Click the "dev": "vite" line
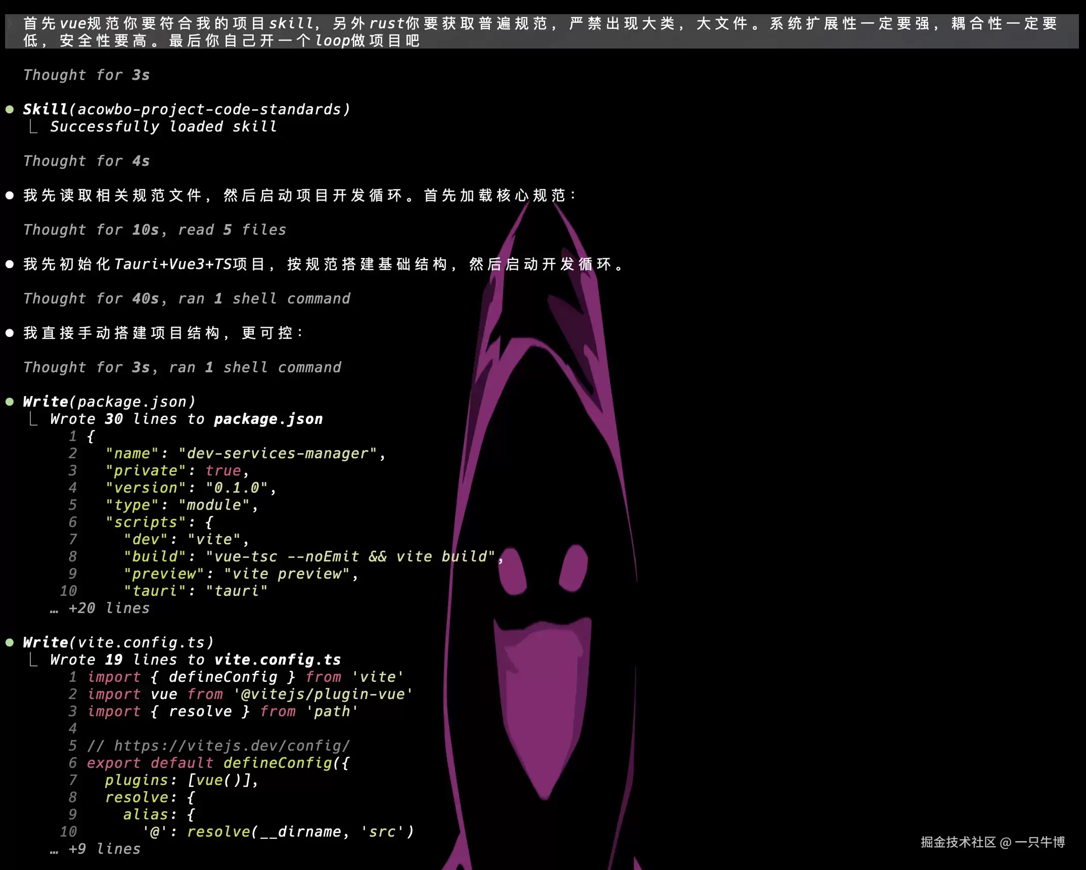The width and height of the screenshot is (1086, 870). [x=186, y=539]
